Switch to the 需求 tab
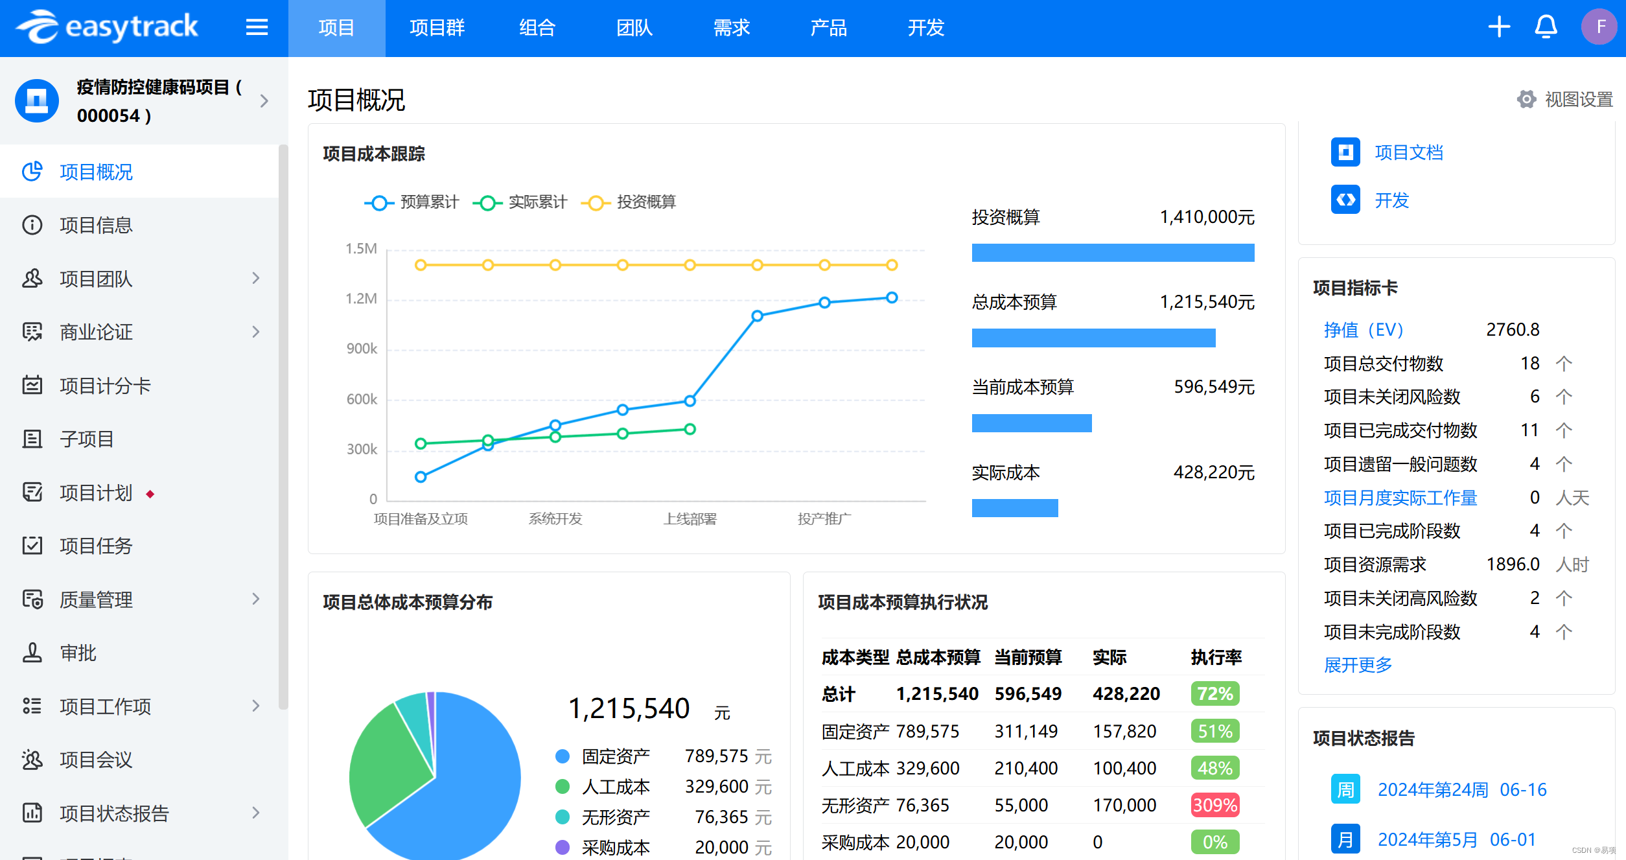The image size is (1626, 860). (x=731, y=28)
